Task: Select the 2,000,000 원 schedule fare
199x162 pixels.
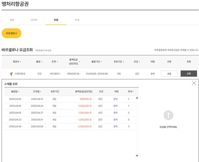Action: coord(85,126)
